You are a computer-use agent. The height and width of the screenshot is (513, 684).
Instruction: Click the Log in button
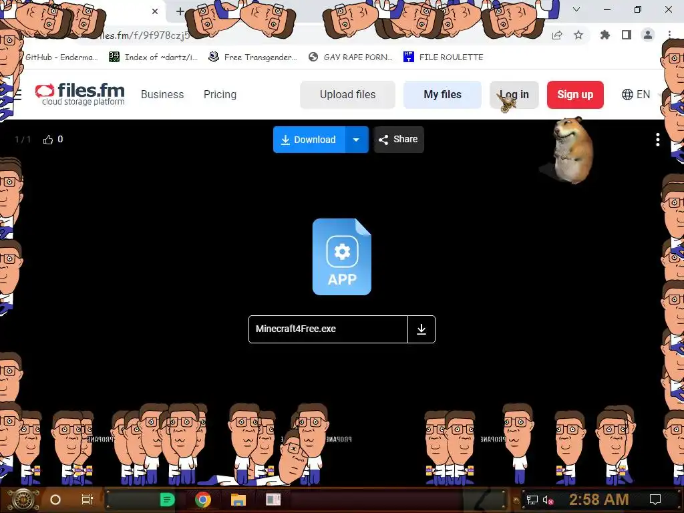(514, 95)
